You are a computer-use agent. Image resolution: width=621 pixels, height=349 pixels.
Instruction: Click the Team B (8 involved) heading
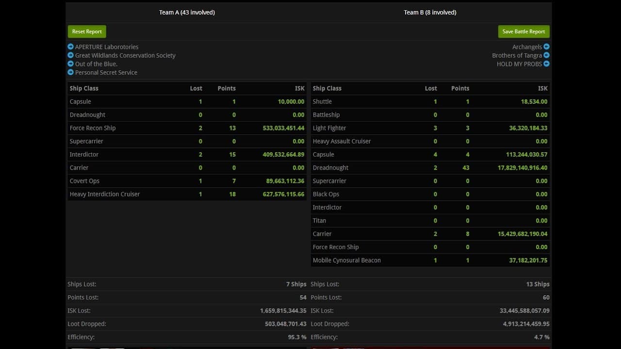tap(430, 12)
